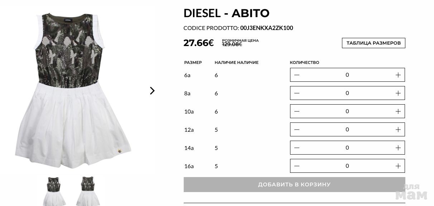Image resolution: width=434 pixels, height=206 pixels.
Task: Click the main dress product photo
Action: 73,91
